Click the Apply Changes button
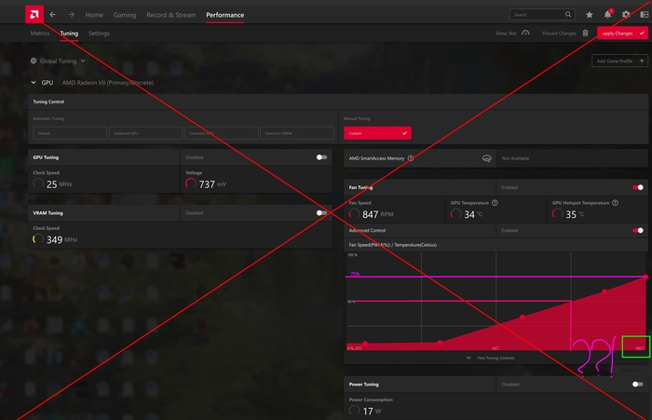The image size is (652, 420). point(622,33)
